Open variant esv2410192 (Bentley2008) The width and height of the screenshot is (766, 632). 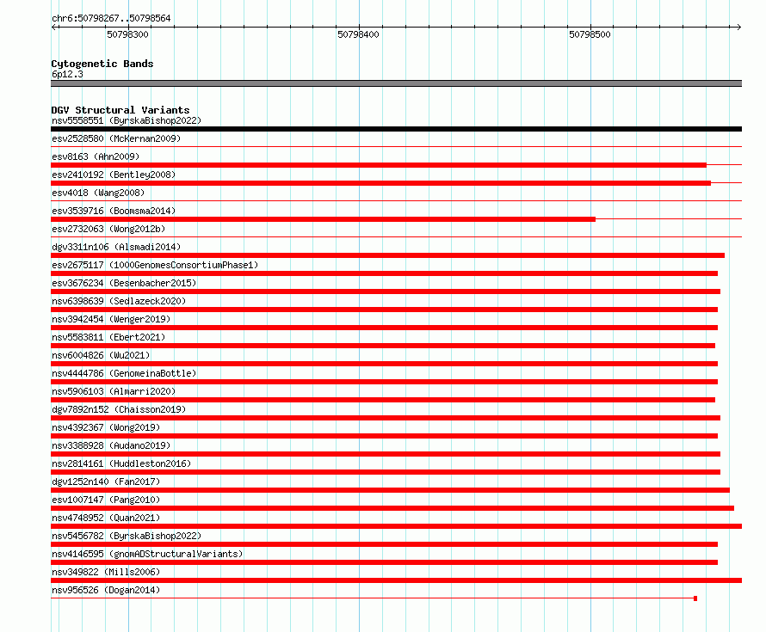coord(114,175)
